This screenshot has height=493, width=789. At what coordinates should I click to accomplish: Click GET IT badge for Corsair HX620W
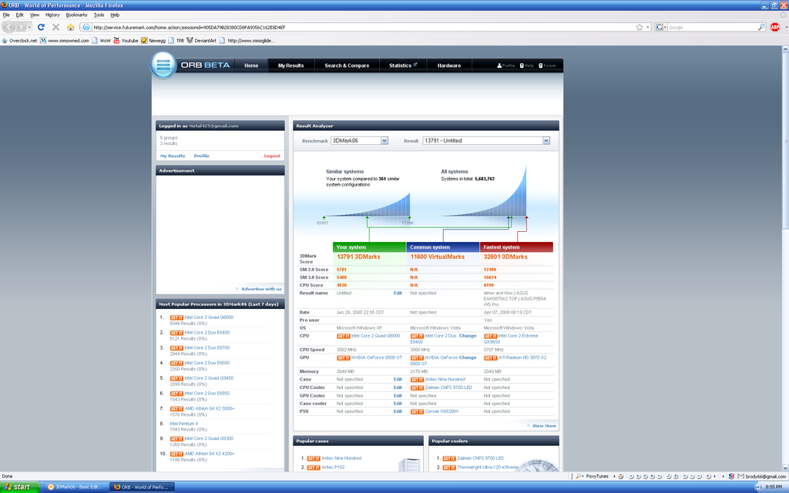tap(417, 411)
